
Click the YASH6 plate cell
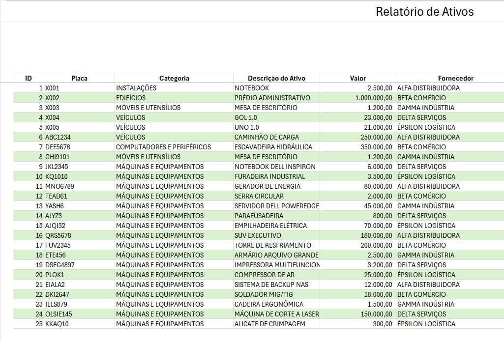(x=79, y=206)
